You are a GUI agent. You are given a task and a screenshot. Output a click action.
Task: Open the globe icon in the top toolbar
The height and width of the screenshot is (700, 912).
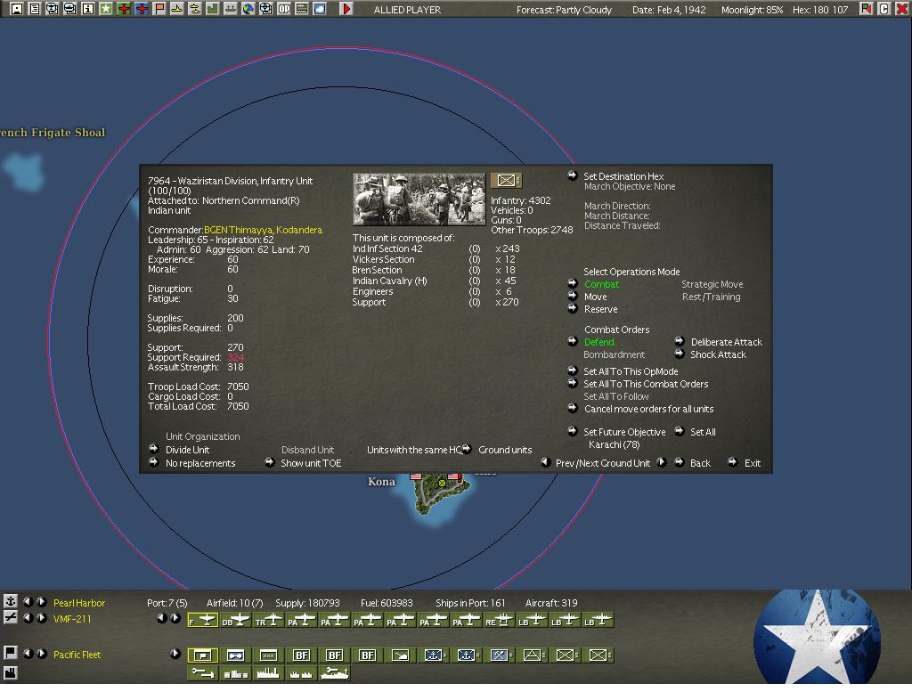[248, 9]
